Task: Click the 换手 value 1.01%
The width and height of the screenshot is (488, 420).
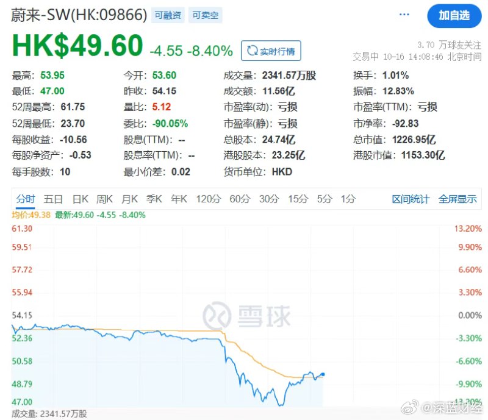Action: pos(395,76)
